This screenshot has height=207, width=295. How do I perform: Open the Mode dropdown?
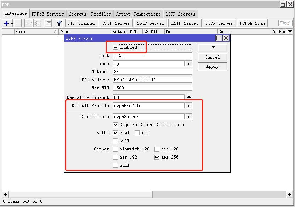[x=188, y=63]
